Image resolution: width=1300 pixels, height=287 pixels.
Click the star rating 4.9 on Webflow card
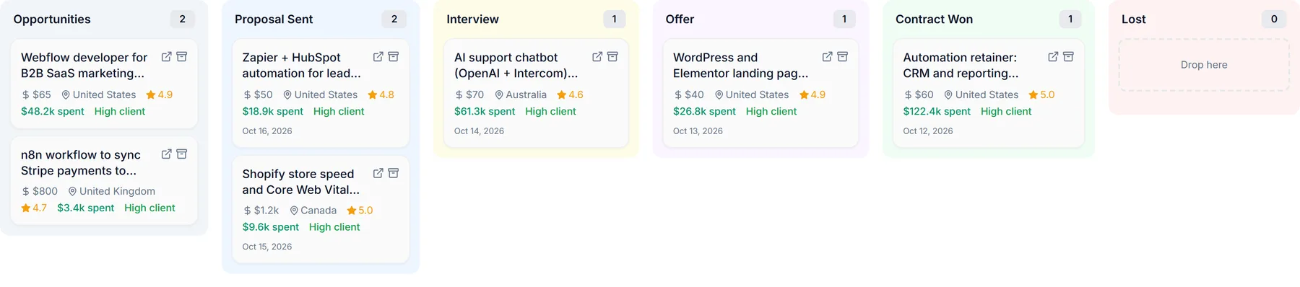coord(160,94)
